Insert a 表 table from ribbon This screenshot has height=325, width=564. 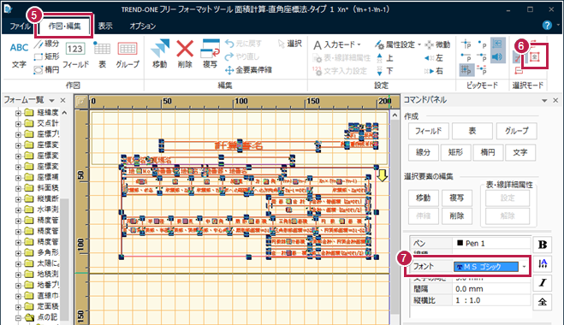point(102,55)
